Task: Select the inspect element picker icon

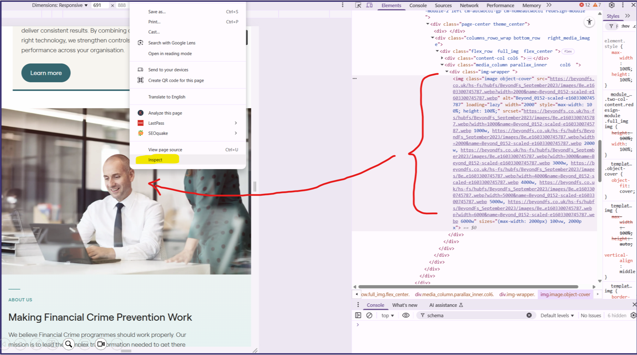Action: [358, 5]
